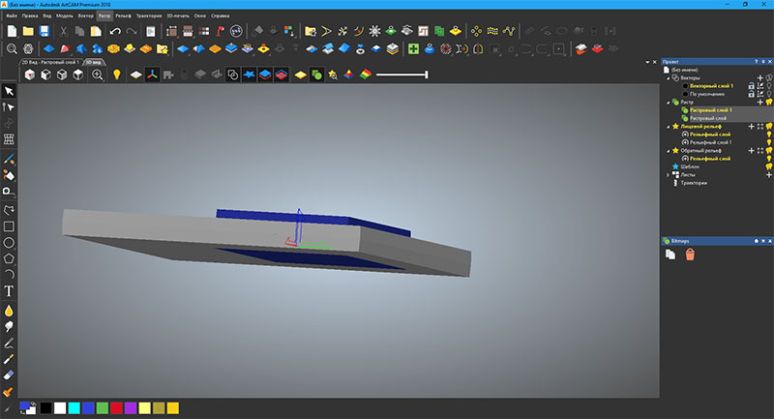Click the tri-color origin axes icon
The image size is (774, 419).
tap(152, 75)
